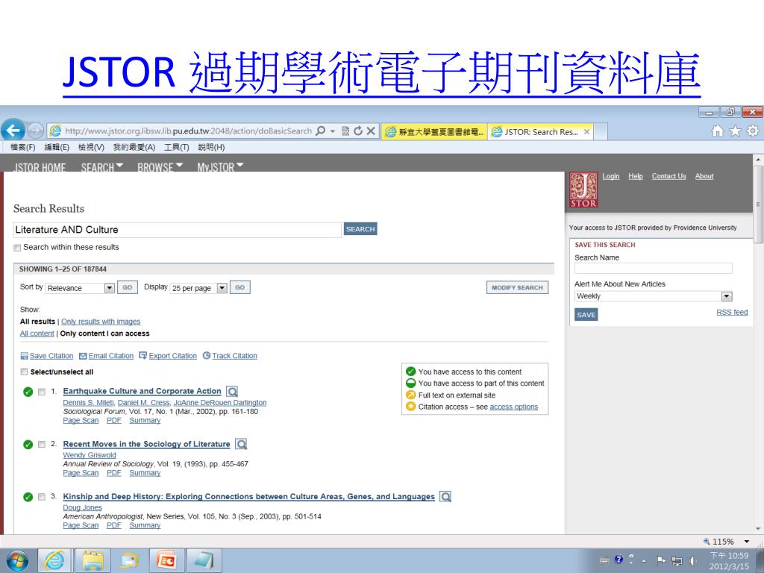Open quick view icon for Recent Moves article
Viewport: 764px width, 573px height.
point(241,444)
